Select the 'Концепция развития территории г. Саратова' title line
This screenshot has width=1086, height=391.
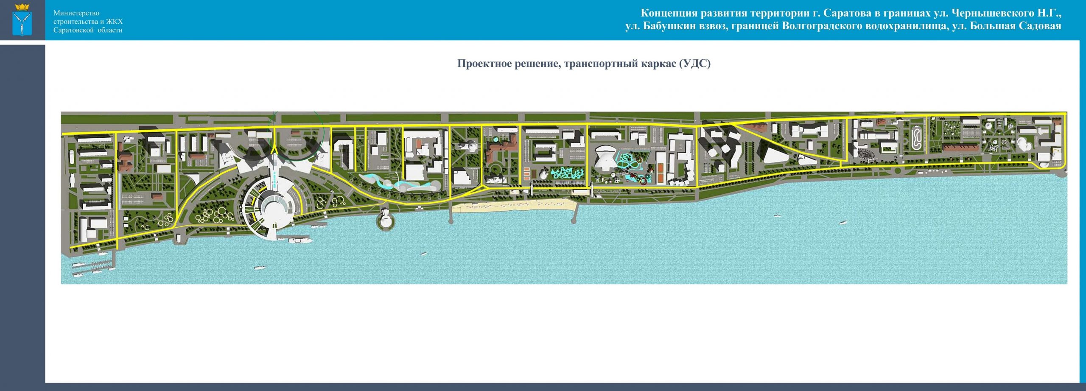[x=851, y=13]
